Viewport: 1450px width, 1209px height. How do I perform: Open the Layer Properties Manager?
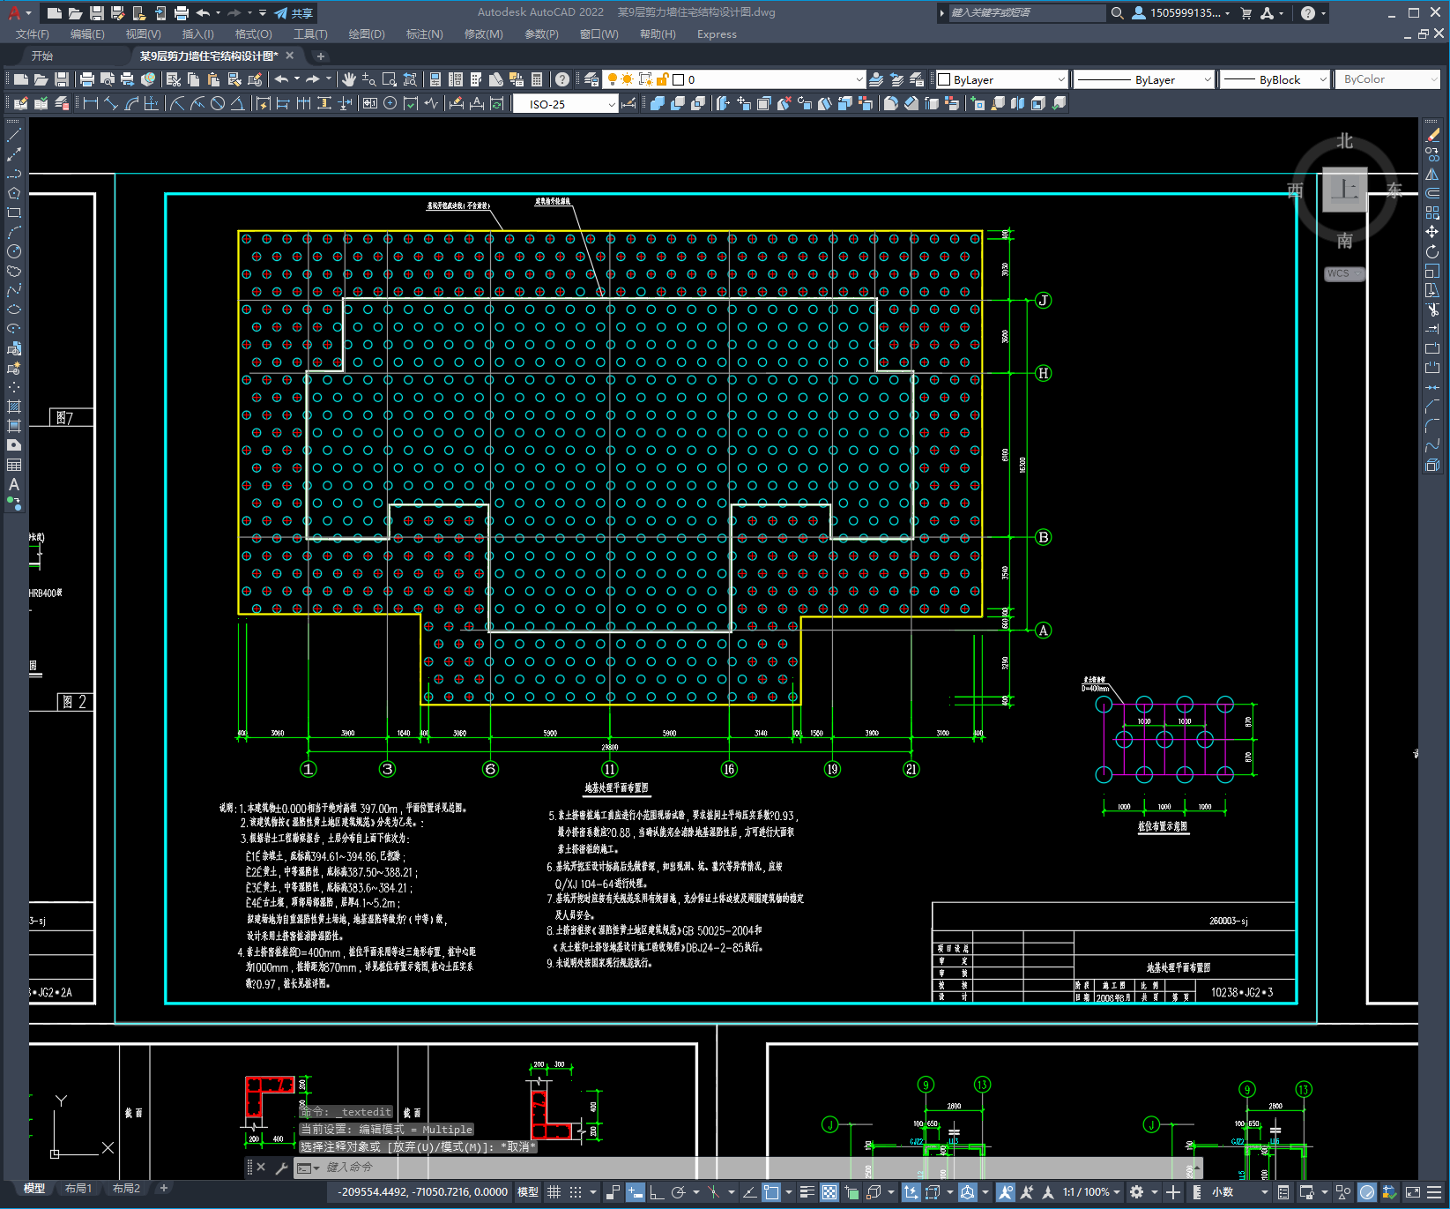591,79
